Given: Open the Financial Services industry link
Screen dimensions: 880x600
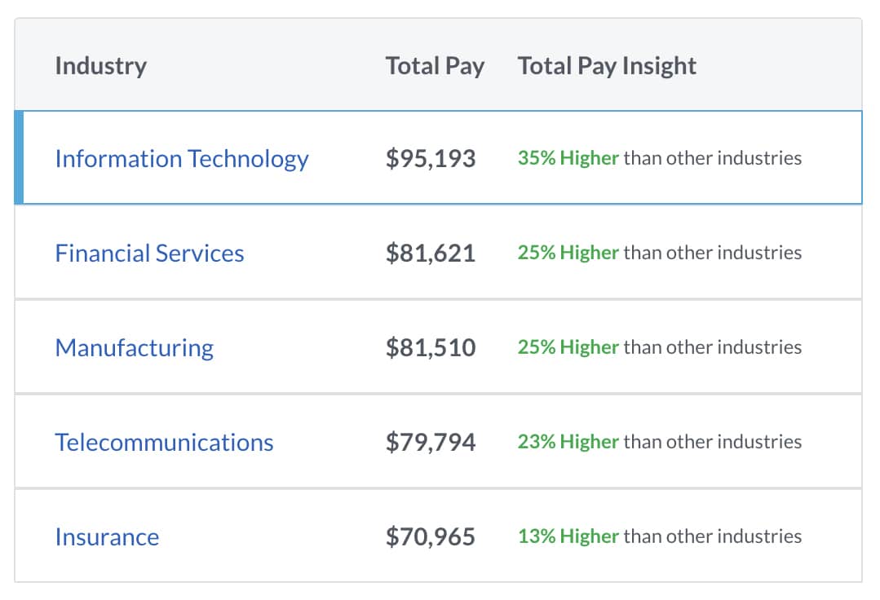Looking at the screenshot, I should (x=149, y=253).
